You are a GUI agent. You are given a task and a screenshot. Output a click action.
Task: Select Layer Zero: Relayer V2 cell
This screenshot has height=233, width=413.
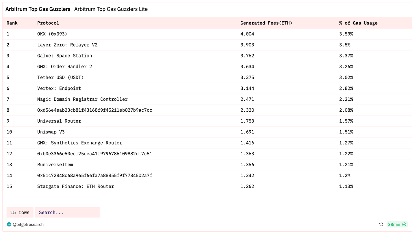point(67,45)
